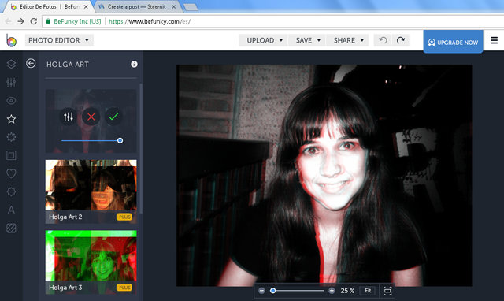Viewport: 504px width, 301px height.
Task: Expand the Upload dropdown
Action: point(263,40)
